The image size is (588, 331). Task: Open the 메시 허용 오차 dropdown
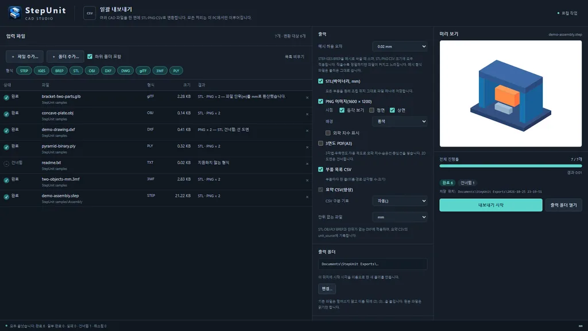(400, 47)
